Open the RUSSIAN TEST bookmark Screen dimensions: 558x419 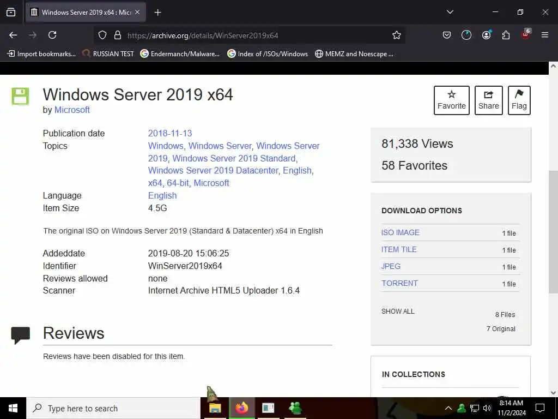pyautogui.click(x=108, y=54)
